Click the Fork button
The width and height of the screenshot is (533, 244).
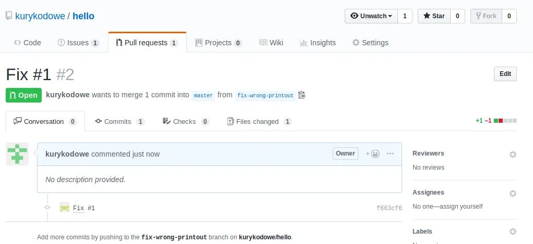click(x=486, y=16)
